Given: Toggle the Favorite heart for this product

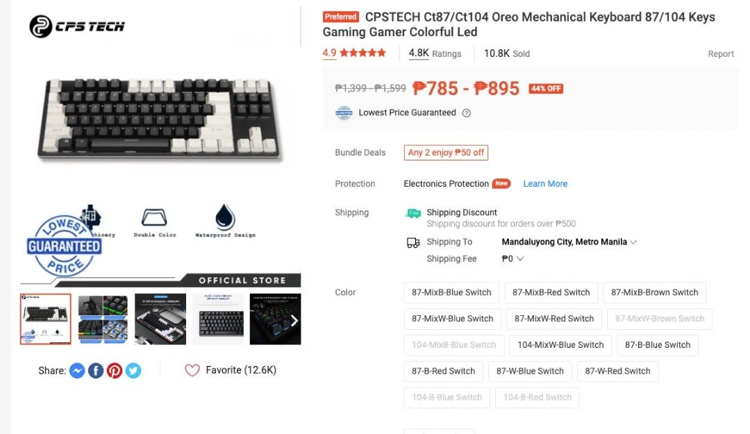Looking at the screenshot, I should [192, 370].
